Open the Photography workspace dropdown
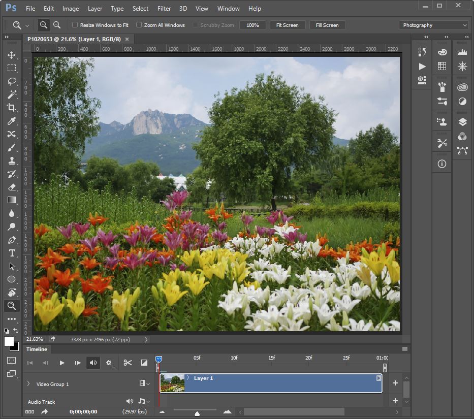The height and width of the screenshot is (419, 474). (x=434, y=25)
